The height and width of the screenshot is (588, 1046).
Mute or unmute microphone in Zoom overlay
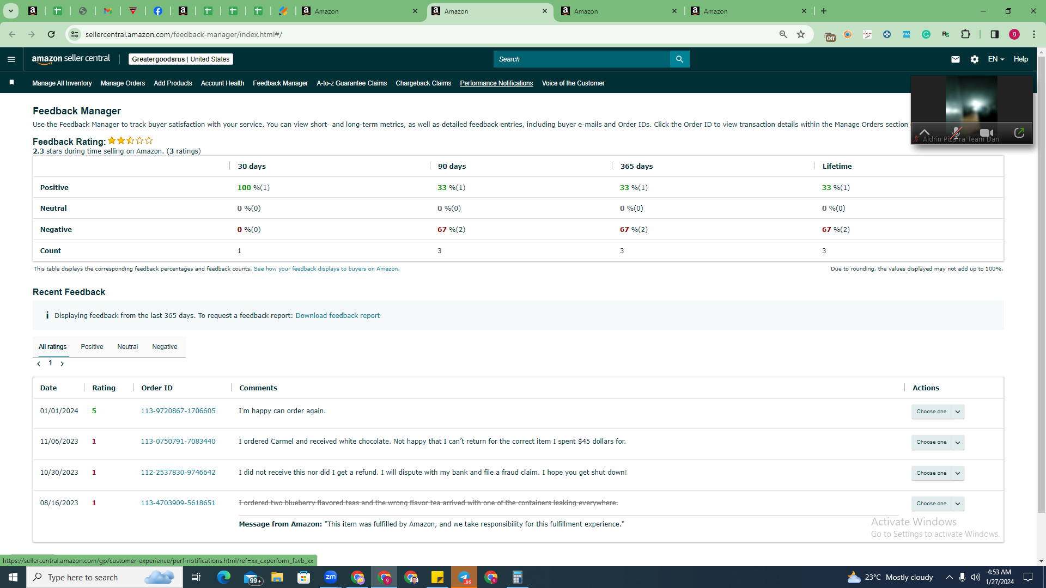(x=956, y=133)
